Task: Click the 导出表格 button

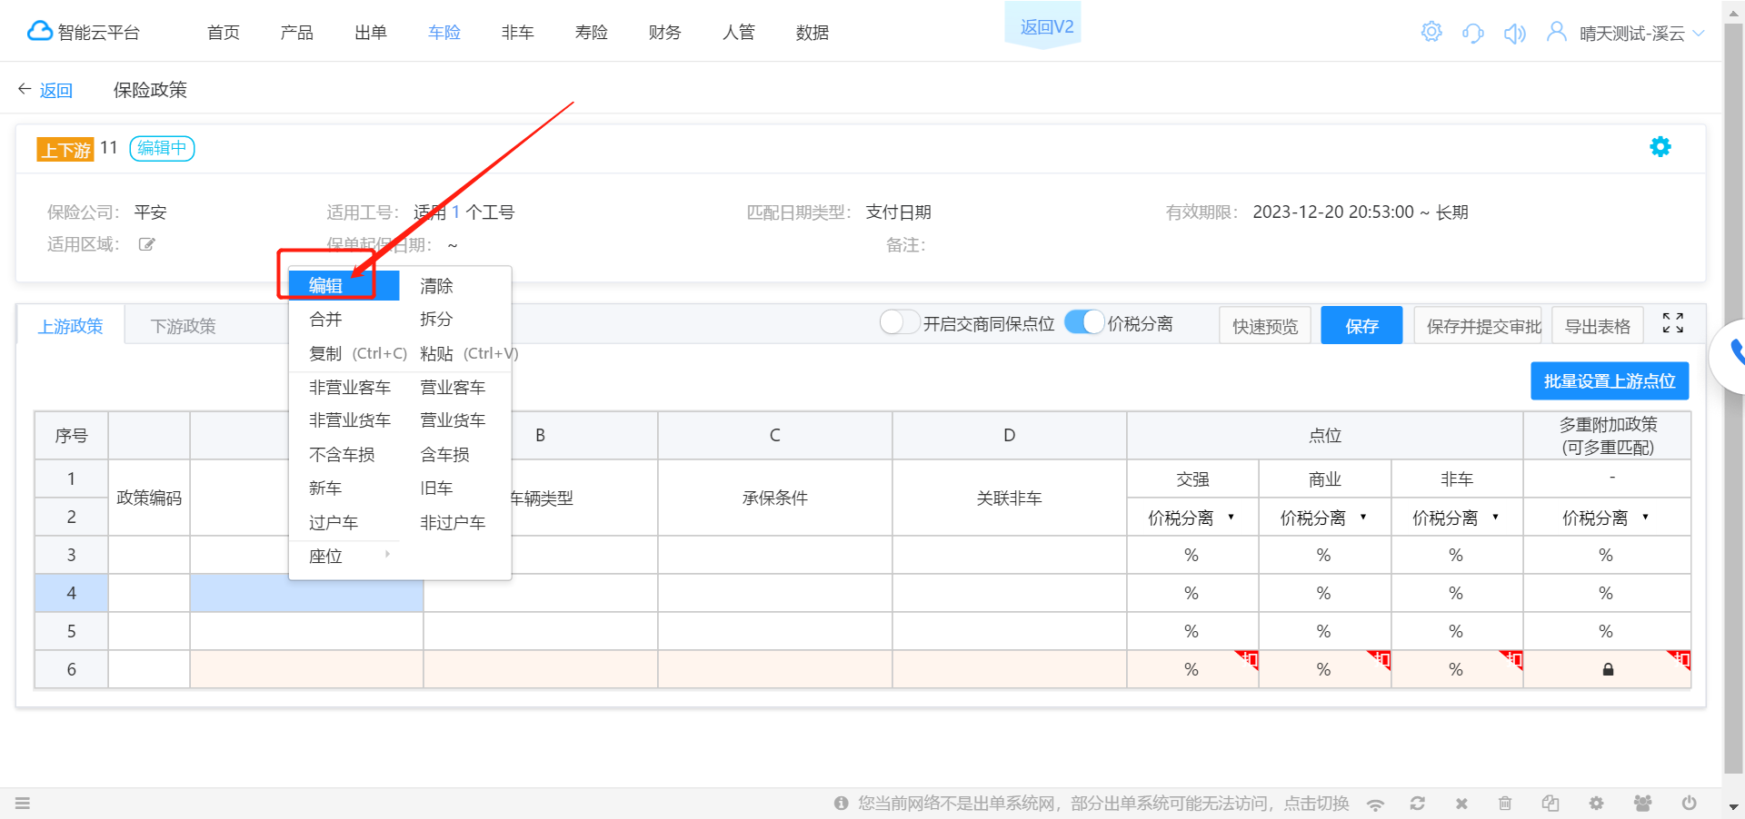Action: coord(1598,325)
